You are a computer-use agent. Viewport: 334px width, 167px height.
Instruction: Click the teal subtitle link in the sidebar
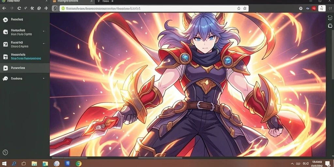pos(26,58)
